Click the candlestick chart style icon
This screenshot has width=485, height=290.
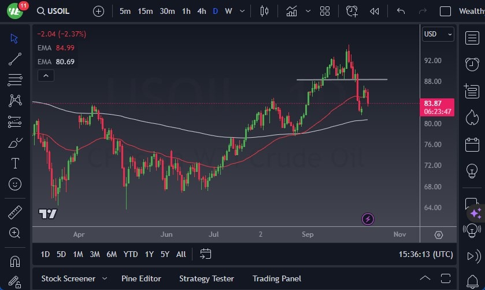(265, 11)
